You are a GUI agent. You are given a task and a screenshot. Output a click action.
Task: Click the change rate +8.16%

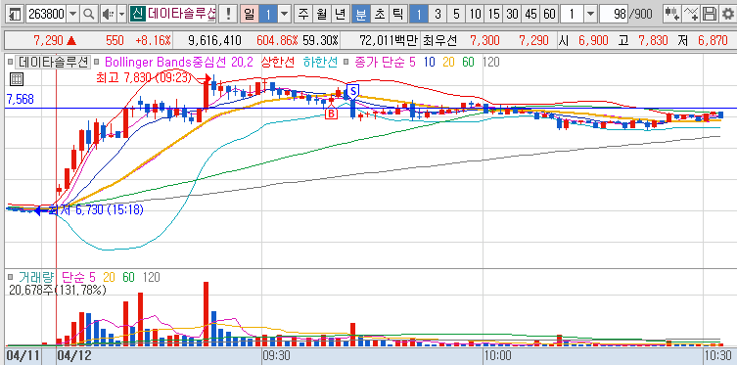click(x=154, y=40)
